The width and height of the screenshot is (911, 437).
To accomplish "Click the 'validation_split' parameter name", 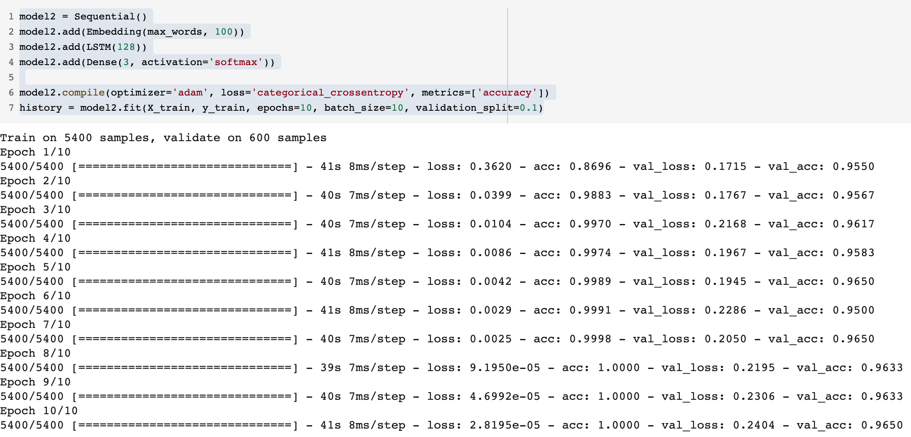I will point(464,108).
